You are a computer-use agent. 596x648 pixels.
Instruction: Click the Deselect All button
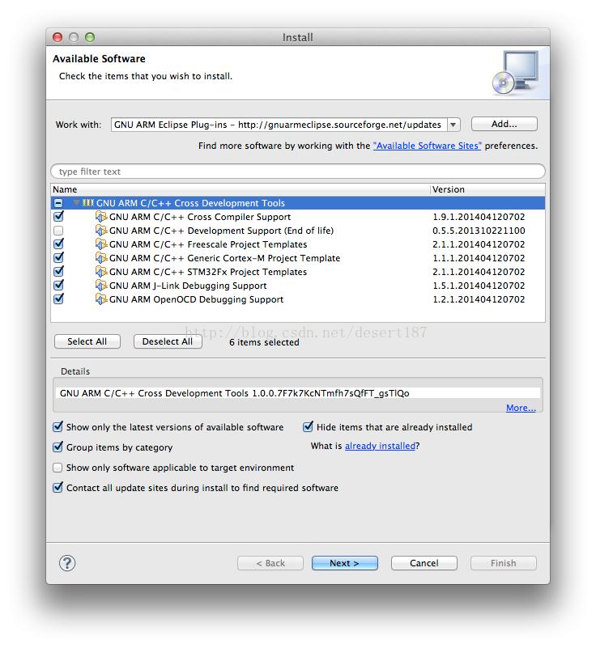click(x=168, y=341)
